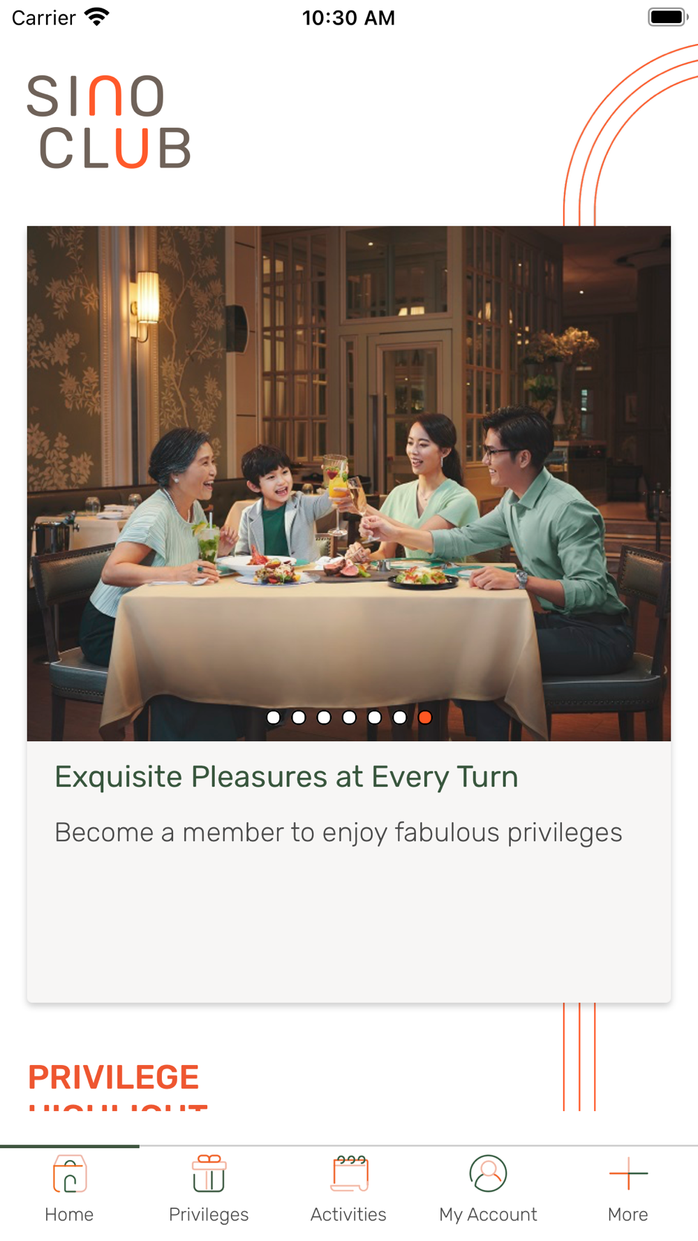This screenshot has width=698, height=1241.
Task: Select the active orange carousel dot
Action: click(x=424, y=717)
